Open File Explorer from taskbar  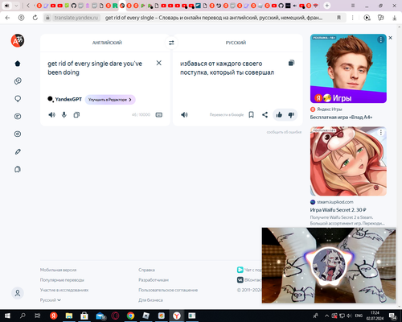click(69, 316)
